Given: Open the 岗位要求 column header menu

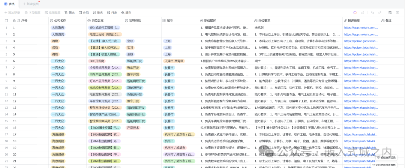Looking at the screenshot, I should pyautogui.click(x=298, y=21).
